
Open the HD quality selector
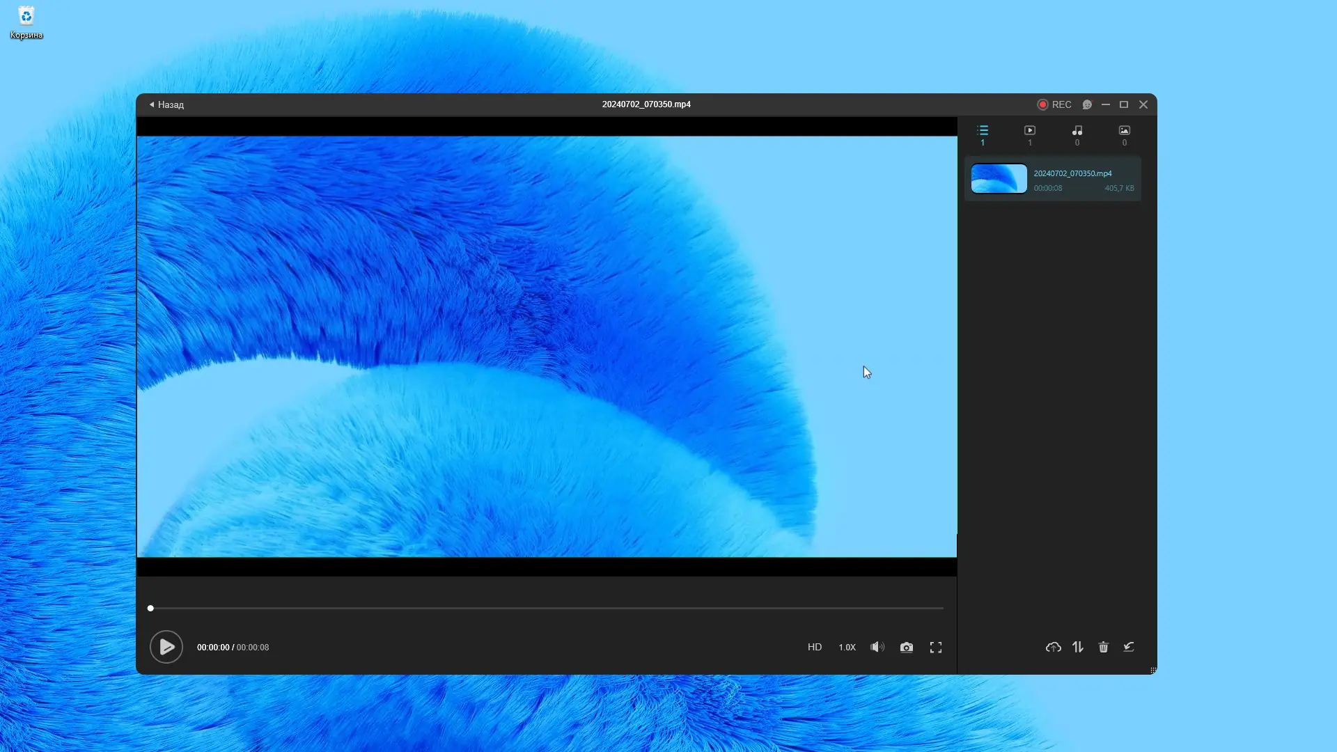[x=814, y=647]
